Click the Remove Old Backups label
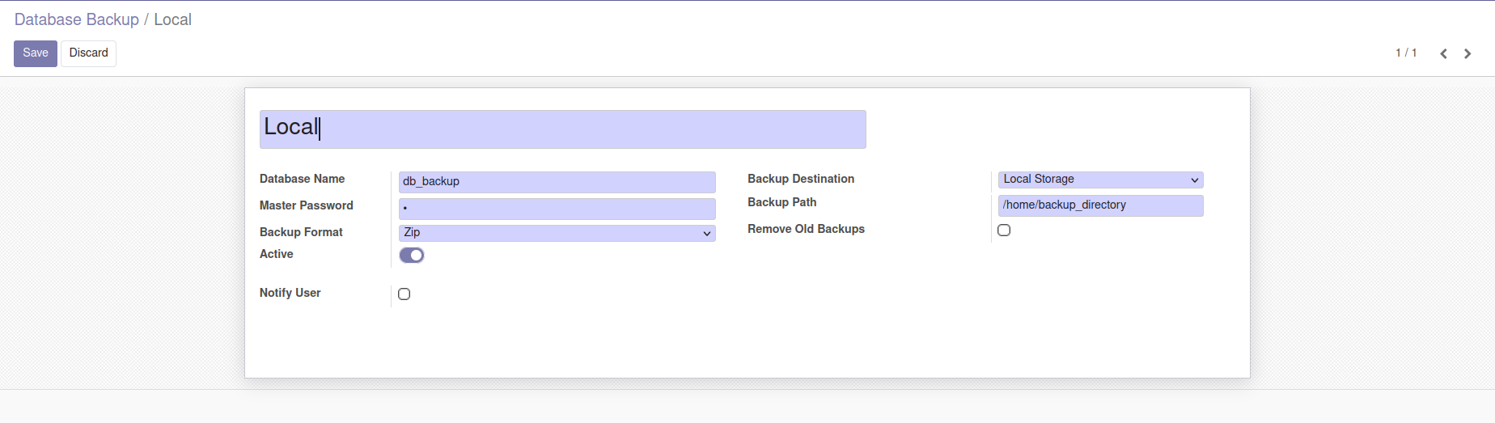The width and height of the screenshot is (1495, 423). pos(806,229)
